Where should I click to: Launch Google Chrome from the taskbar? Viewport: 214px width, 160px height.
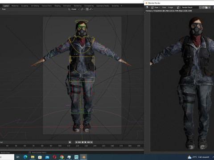pyautogui.click(x=62, y=157)
